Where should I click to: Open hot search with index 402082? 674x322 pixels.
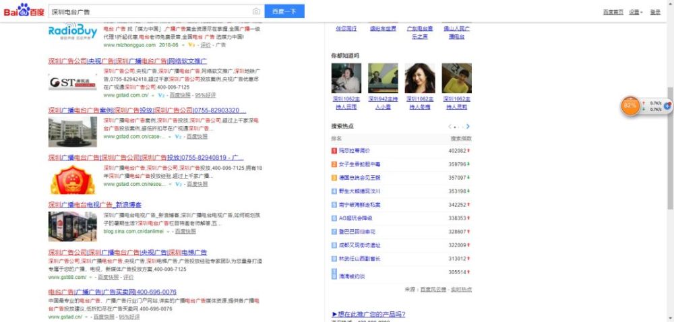pyautogui.click(x=355, y=151)
